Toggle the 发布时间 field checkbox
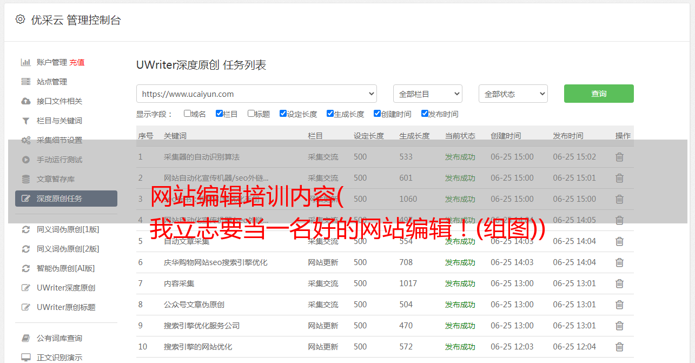This screenshot has width=695, height=363. (x=425, y=114)
